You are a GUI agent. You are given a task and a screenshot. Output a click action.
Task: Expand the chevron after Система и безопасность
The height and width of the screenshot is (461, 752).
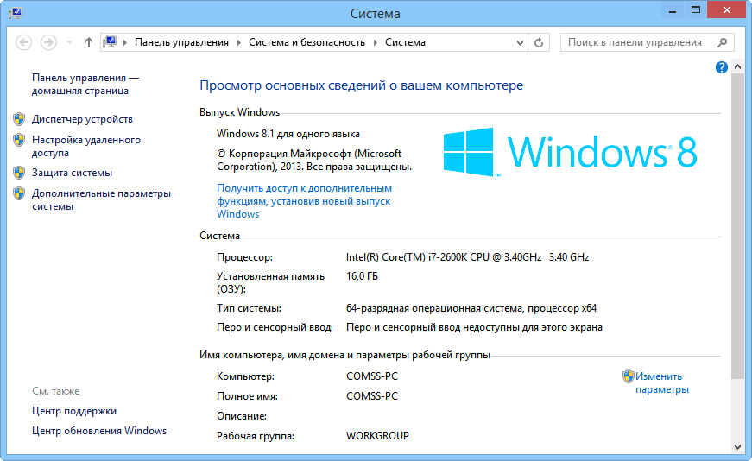[x=376, y=42]
